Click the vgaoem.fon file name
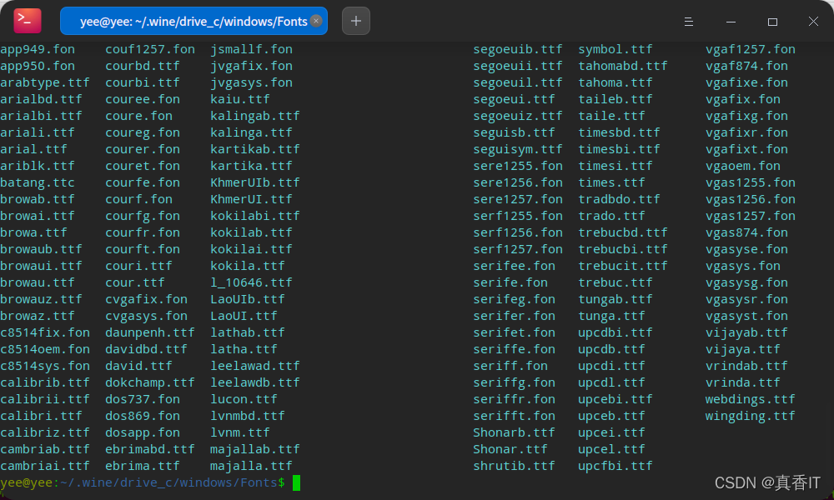This screenshot has height=500, width=834. [x=743, y=166]
